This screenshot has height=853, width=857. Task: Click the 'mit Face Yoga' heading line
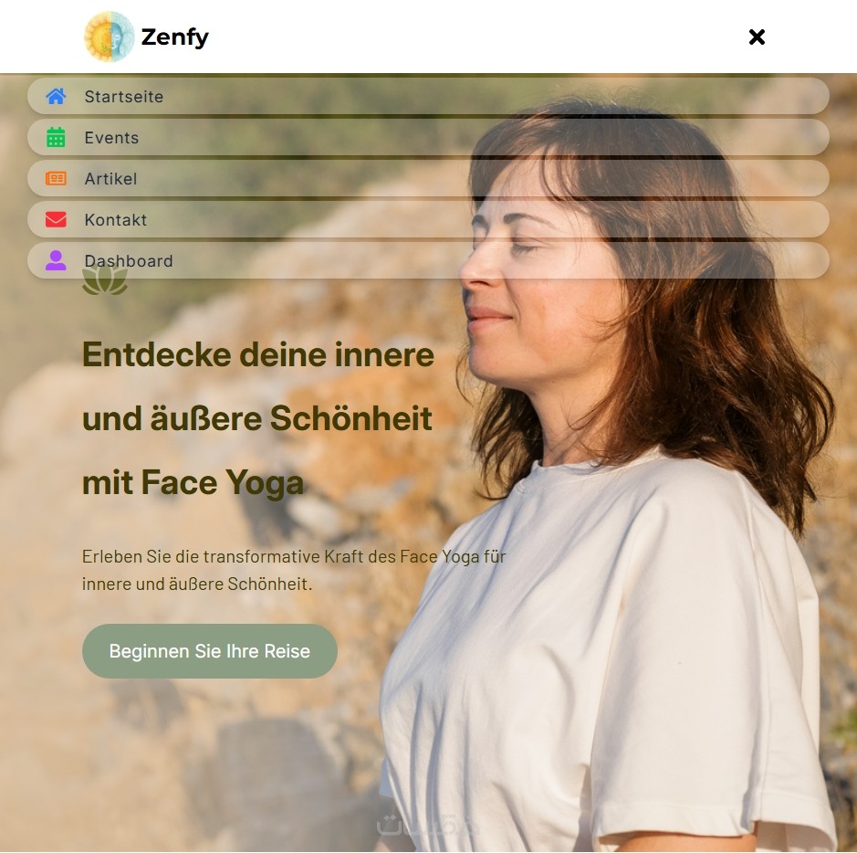pos(193,483)
